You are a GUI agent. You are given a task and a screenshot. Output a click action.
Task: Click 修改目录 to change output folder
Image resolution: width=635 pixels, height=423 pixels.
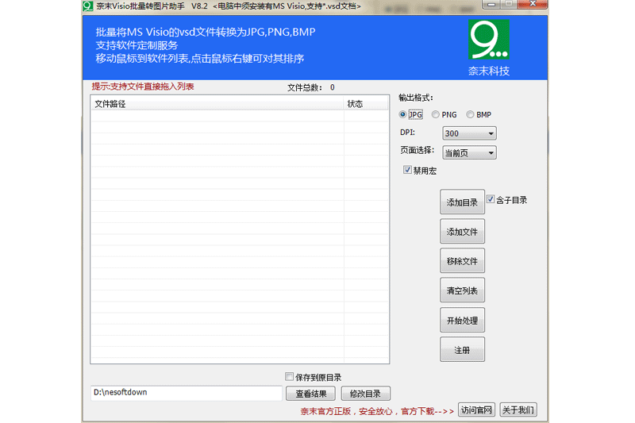[365, 393]
